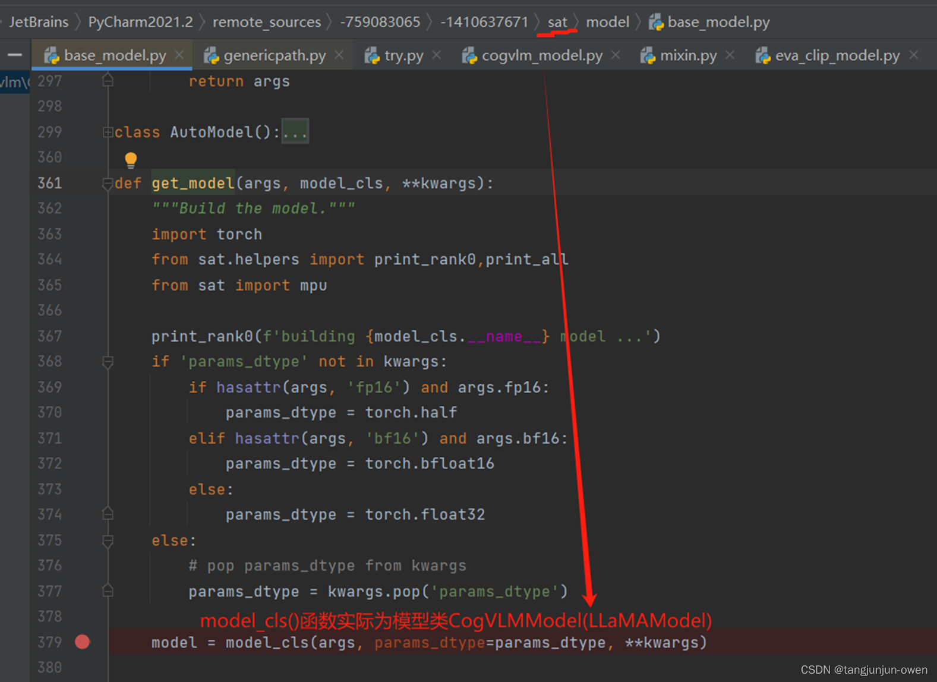Select the model breadcrumb folder
Viewport: 937px width, 682px height.
pos(607,22)
